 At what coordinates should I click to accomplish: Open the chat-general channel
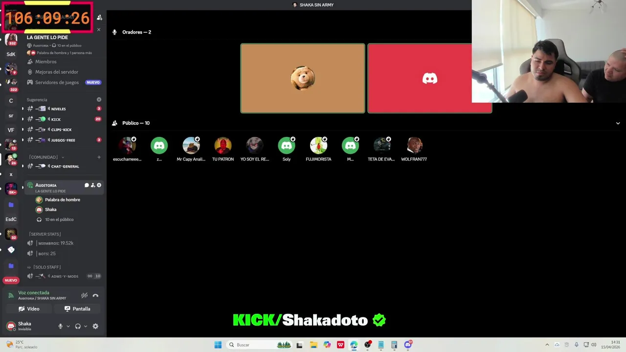[x=64, y=166]
